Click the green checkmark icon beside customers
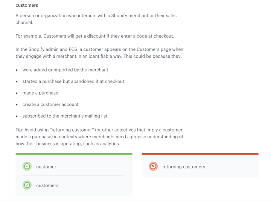 click(27, 185)
